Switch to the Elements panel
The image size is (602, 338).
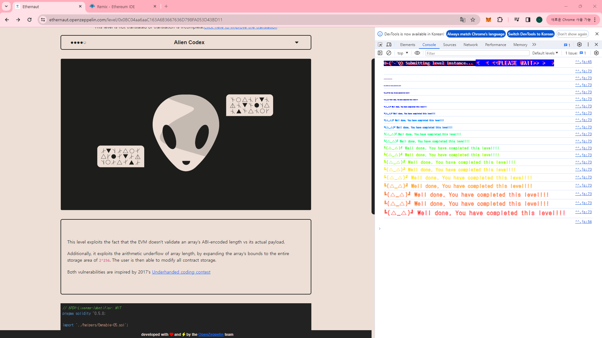pos(408,45)
